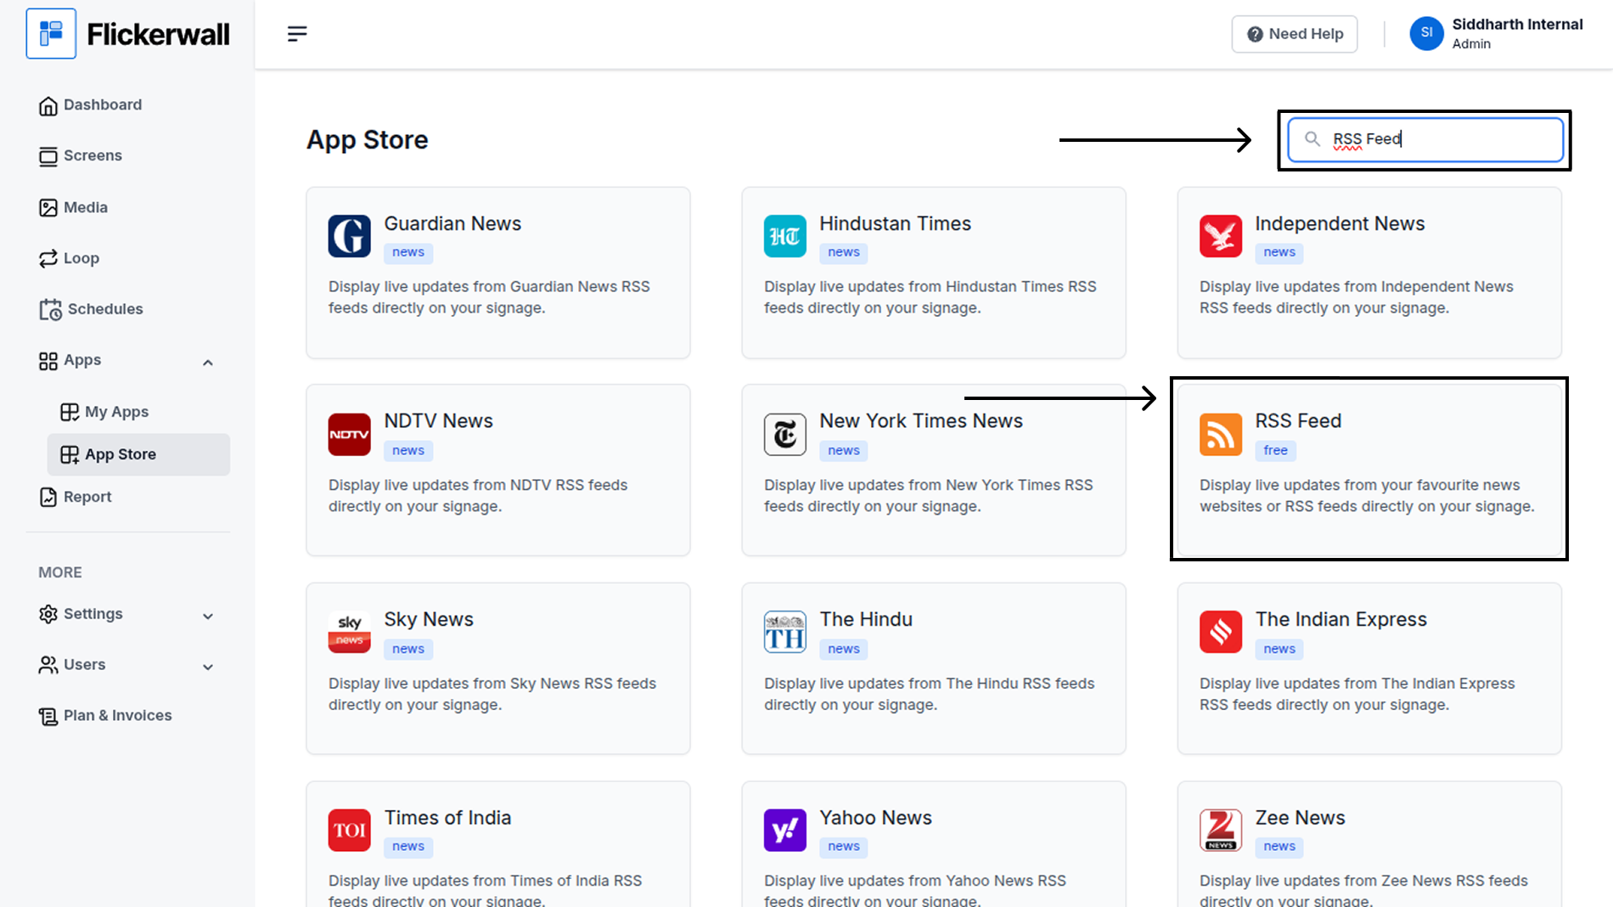This screenshot has height=907, width=1613.
Task: Click the search magnifier icon
Action: 1312,138
